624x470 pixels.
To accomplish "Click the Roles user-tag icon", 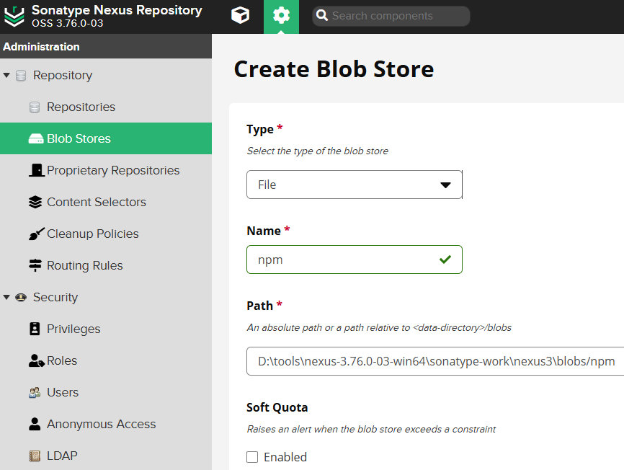I will [36, 360].
